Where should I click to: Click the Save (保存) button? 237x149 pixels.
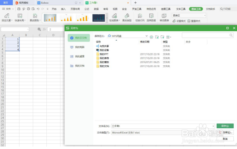(x=225, y=126)
